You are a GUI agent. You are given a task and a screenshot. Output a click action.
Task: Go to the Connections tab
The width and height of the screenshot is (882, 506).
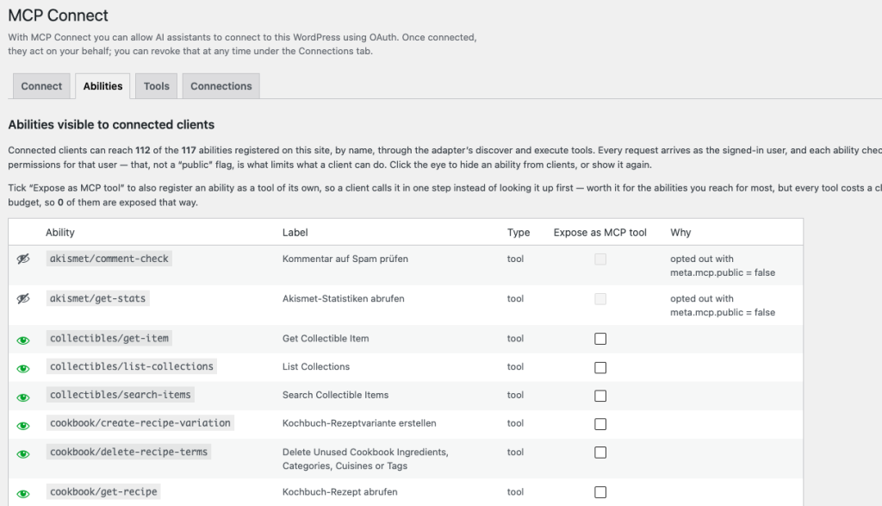(221, 86)
